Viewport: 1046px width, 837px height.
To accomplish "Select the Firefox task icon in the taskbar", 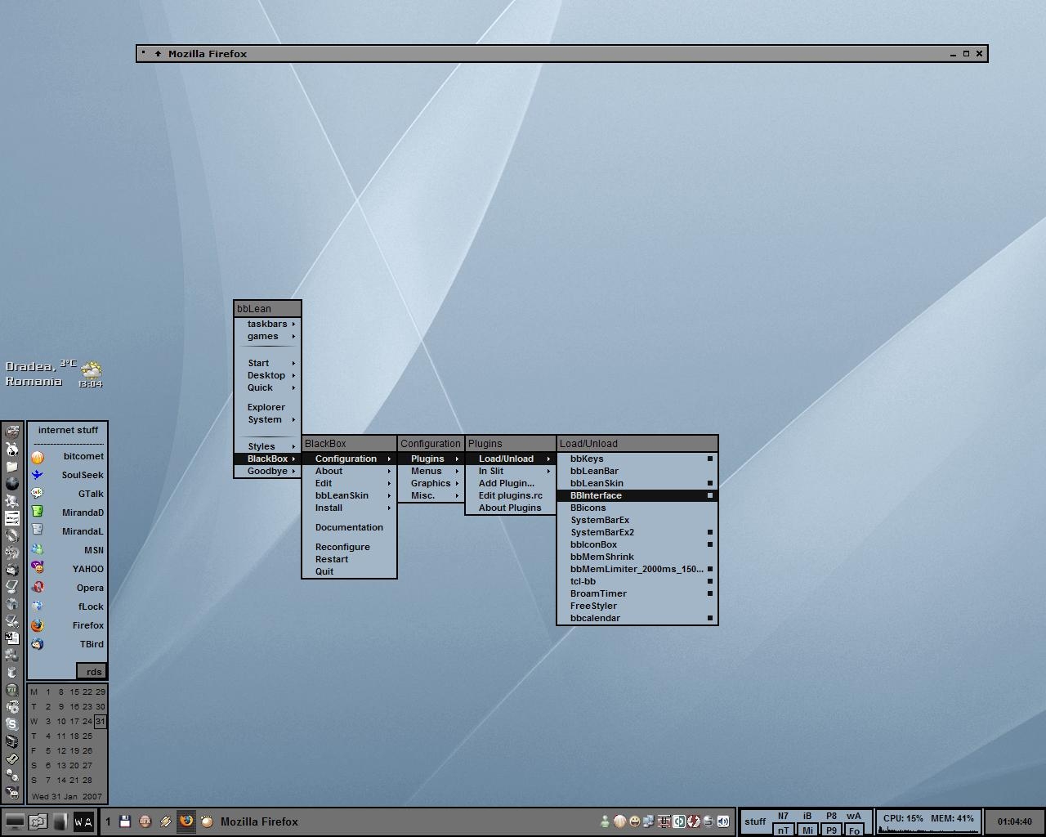I will [x=186, y=821].
